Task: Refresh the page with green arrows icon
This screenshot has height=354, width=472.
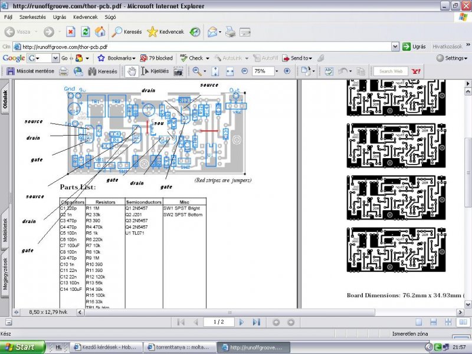Action: (86, 32)
